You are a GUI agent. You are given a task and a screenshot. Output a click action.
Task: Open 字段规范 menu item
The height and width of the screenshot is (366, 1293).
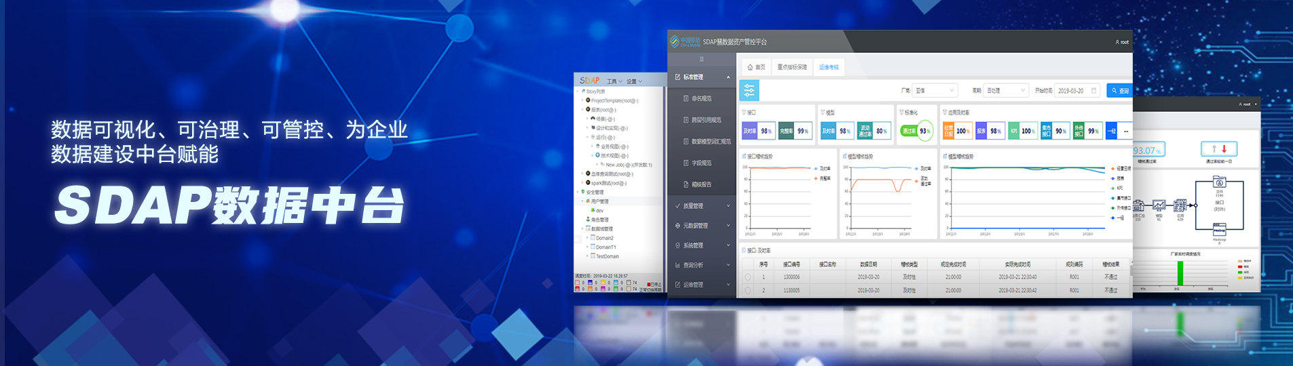702,163
